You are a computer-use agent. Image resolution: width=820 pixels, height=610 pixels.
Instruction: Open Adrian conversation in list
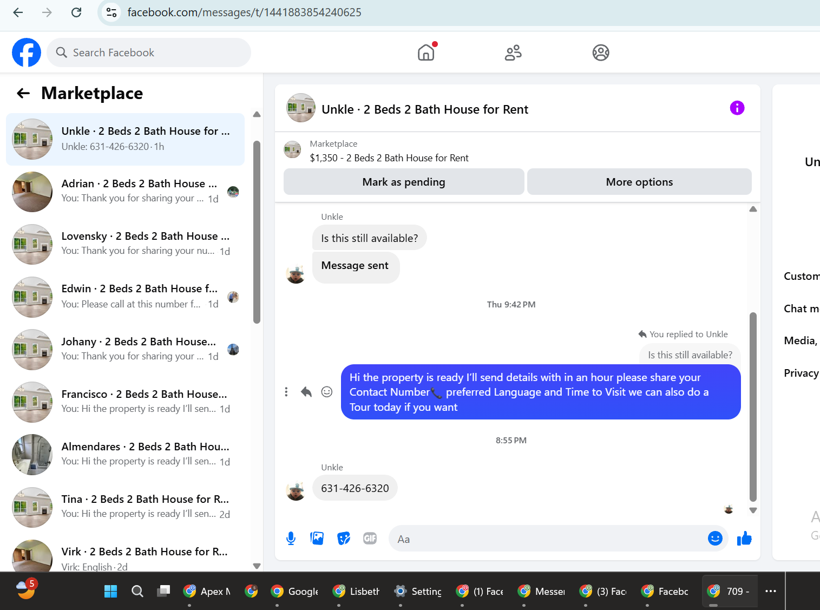[125, 192]
